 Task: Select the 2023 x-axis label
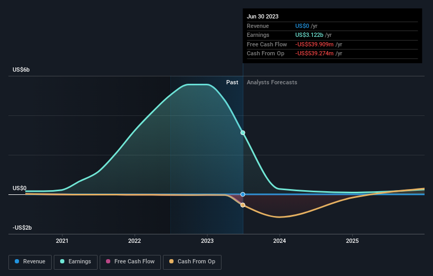207,241
